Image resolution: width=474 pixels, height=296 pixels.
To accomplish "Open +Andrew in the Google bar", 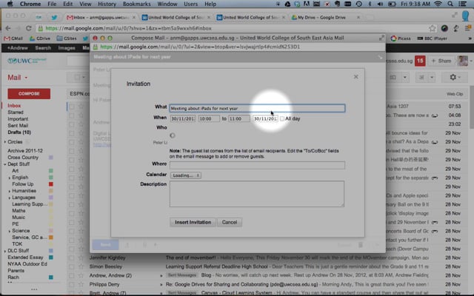I will tap(17, 48).
